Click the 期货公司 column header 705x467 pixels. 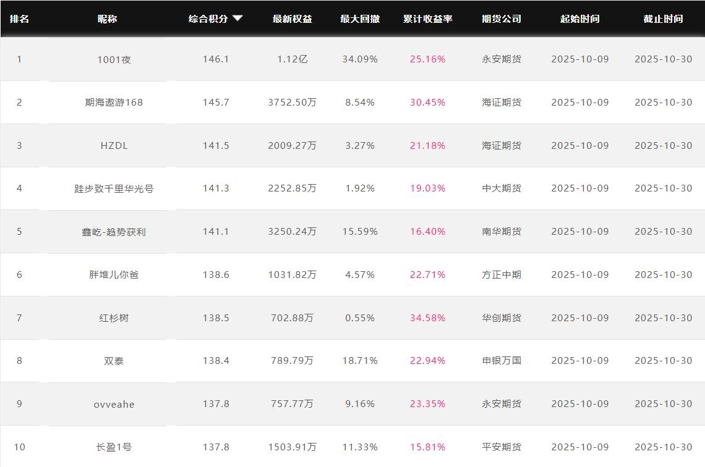(501, 19)
